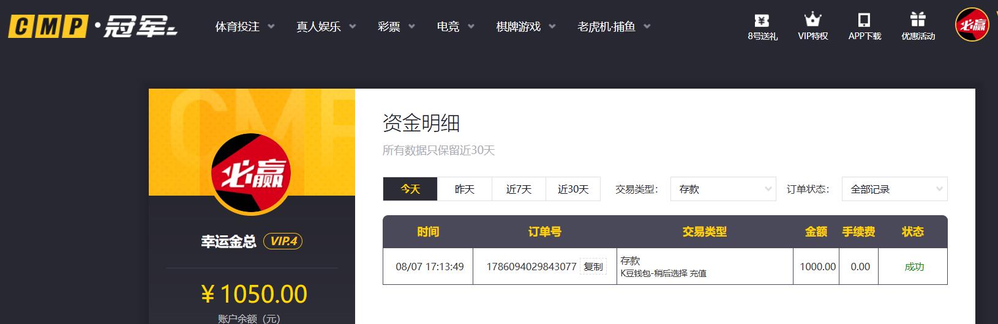The width and height of the screenshot is (998, 324).
Task: Open the 订单状态 dropdown showing 全部记录
Action: click(x=895, y=189)
